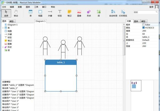This screenshot has height=111, width=160.
Task: Click the user avatar icon
Action: [x=157, y=7]
